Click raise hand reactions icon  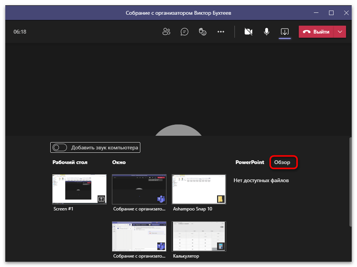(203, 32)
